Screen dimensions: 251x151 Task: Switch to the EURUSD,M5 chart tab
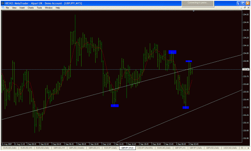click(27, 148)
